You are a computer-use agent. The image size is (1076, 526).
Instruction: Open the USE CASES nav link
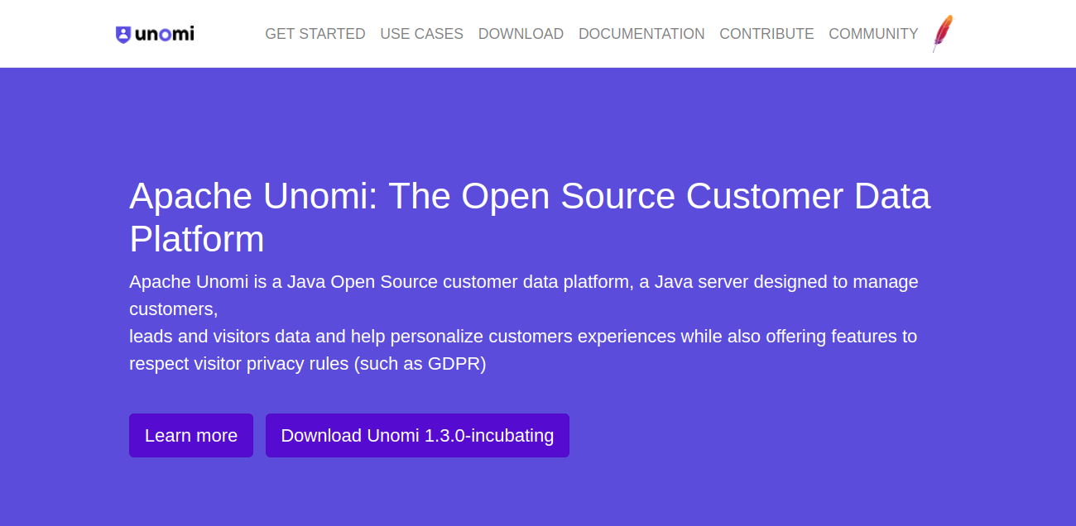[x=422, y=34]
